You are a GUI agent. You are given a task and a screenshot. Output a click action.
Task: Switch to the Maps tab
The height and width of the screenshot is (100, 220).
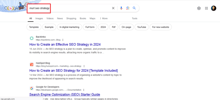[x=92, y=18]
